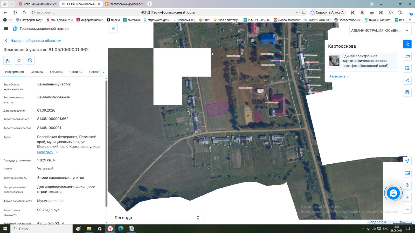The width and height of the screenshot is (415, 233).
Task: Collapse the left info panel with double-chevron
Action: 113,28
